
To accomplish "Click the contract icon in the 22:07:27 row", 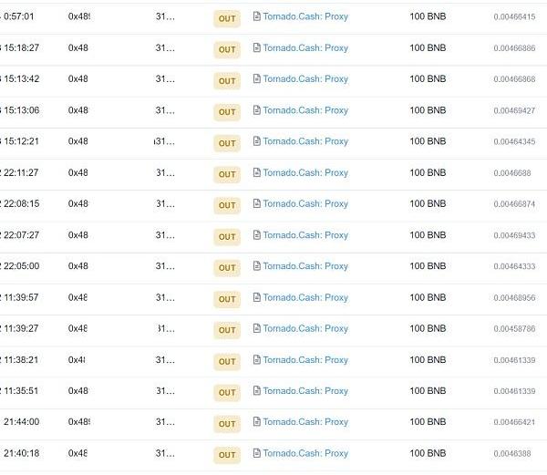I will click(256, 235).
